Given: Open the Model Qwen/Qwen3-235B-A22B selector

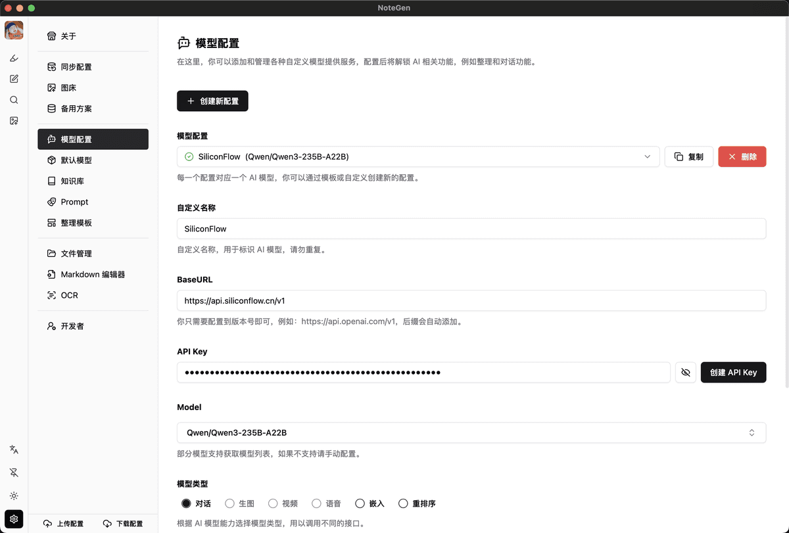Looking at the screenshot, I should [471, 432].
